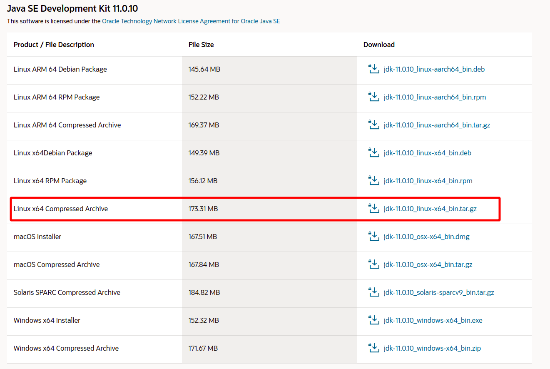The image size is (550, 369).
Task: Click download icon beside linux-aarch64_bin.rpm
Action: point(373,97)
